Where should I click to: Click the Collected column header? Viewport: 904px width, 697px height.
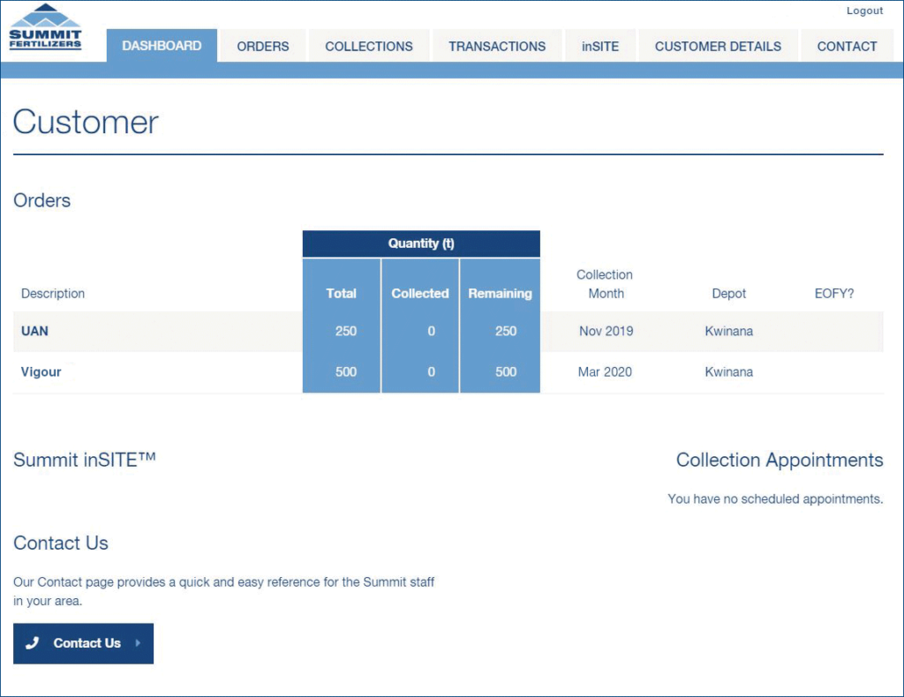[x=420, y=294]
